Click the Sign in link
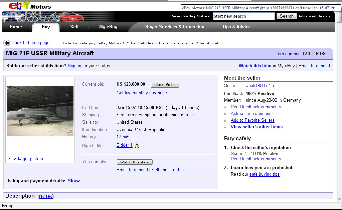 74,66
